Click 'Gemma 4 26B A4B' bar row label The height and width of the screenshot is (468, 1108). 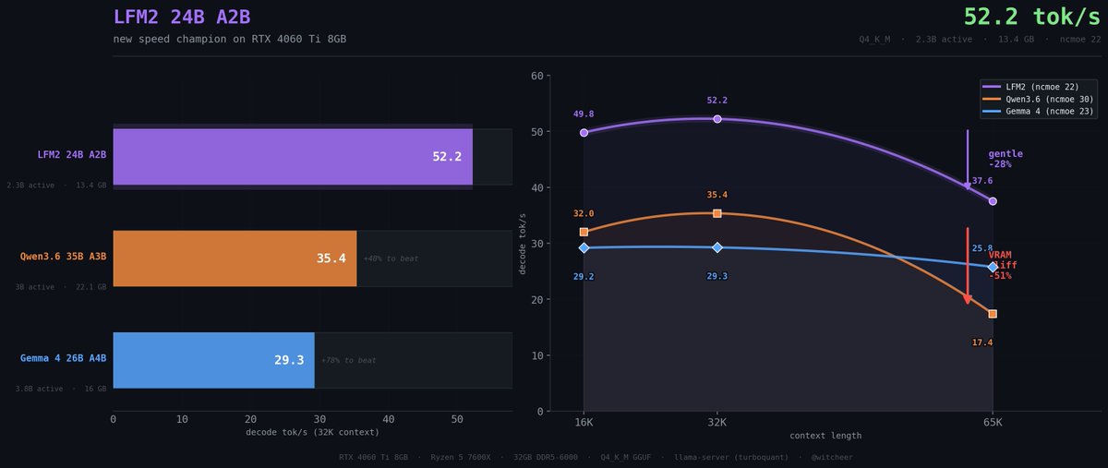point(64,358)
